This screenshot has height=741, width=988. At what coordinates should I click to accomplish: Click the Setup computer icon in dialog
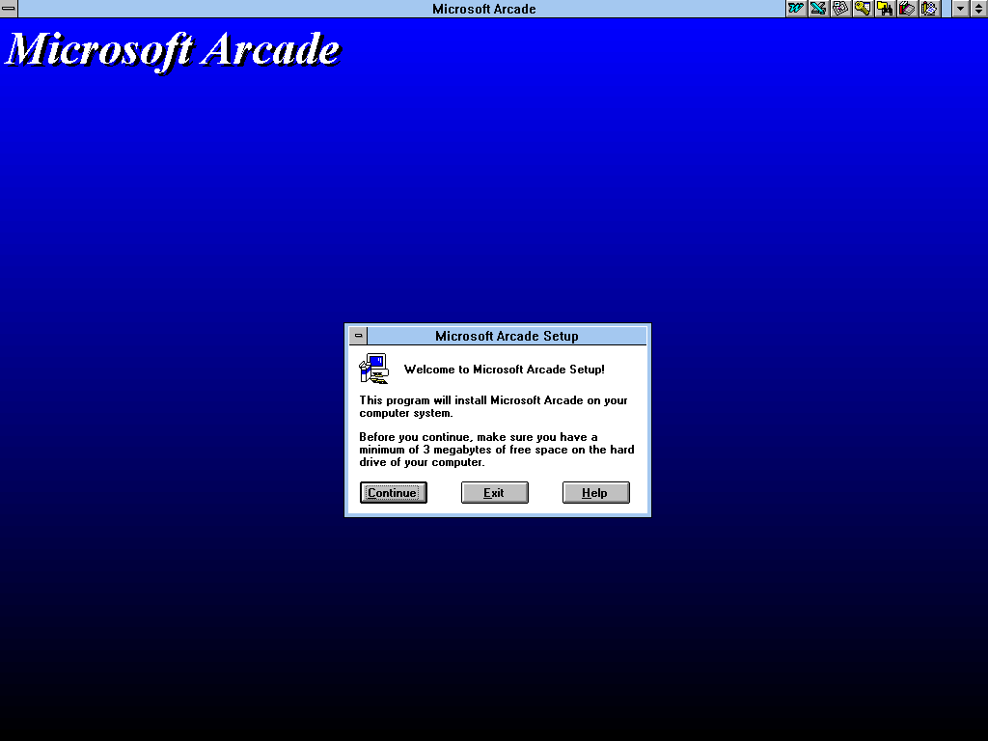click(373, 369)
